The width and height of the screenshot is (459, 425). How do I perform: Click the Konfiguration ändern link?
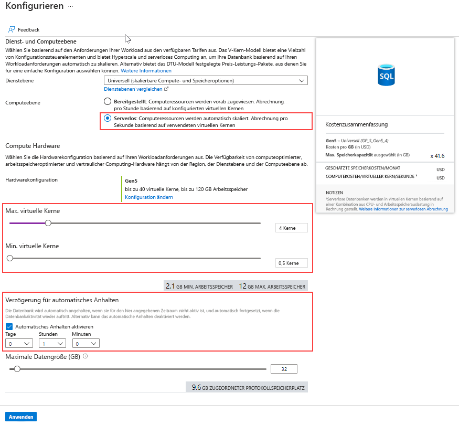point(149,197)
